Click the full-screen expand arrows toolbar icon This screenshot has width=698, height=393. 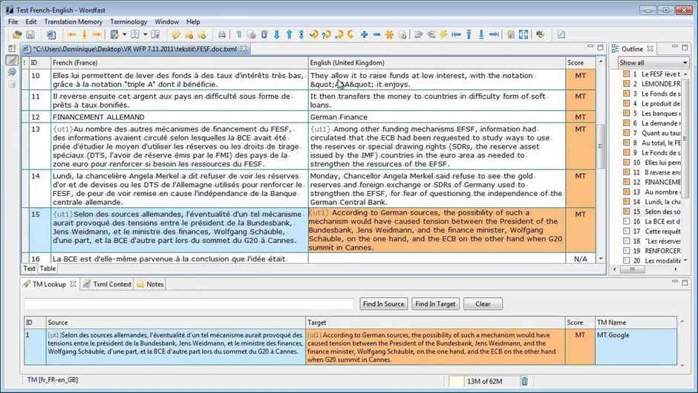tap(523, 35)
